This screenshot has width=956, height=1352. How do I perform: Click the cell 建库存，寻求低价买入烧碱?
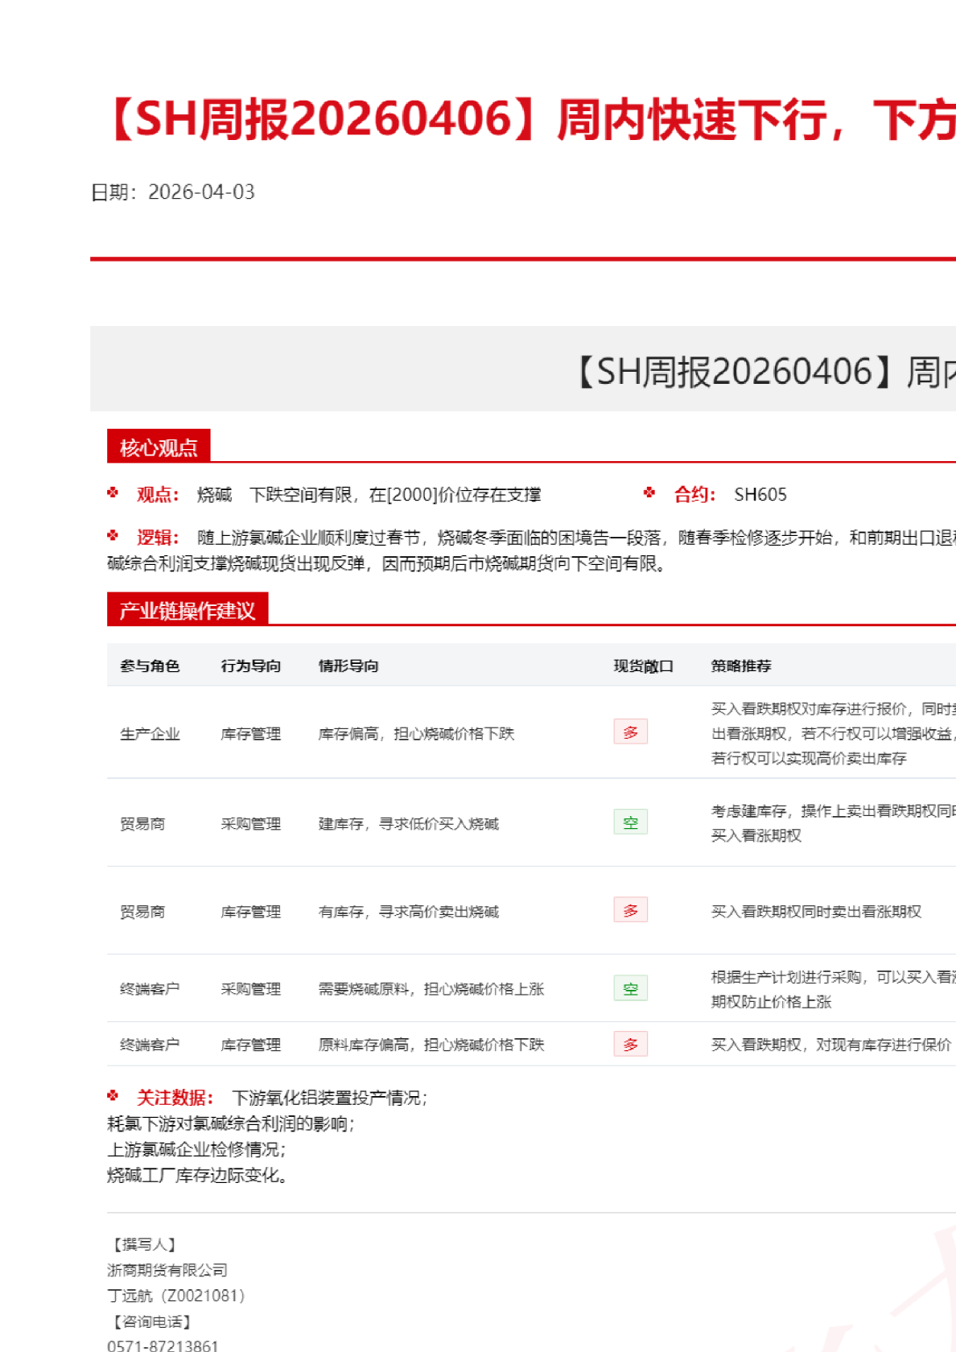pyautogui.click(x=409, y=824)
